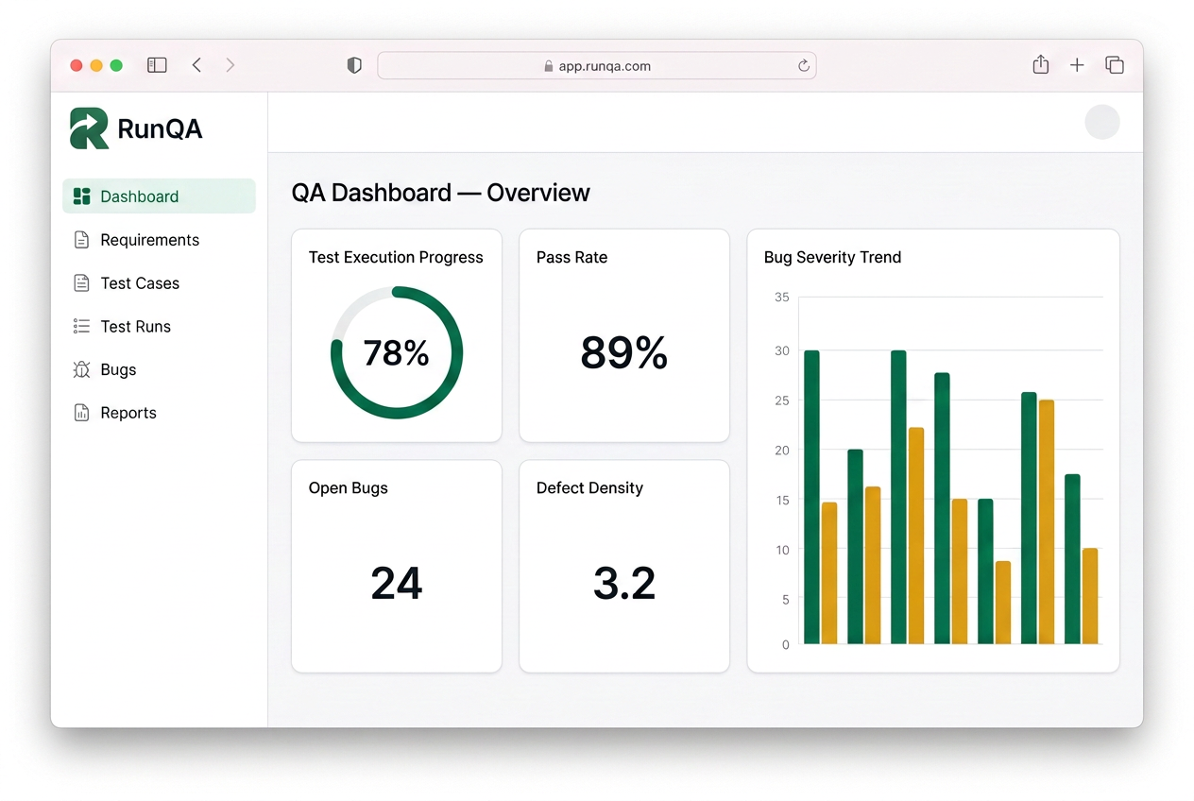Viewport: 1194px width, 801px height.
Task: Open the browser Share icon
Action: 1040,64
